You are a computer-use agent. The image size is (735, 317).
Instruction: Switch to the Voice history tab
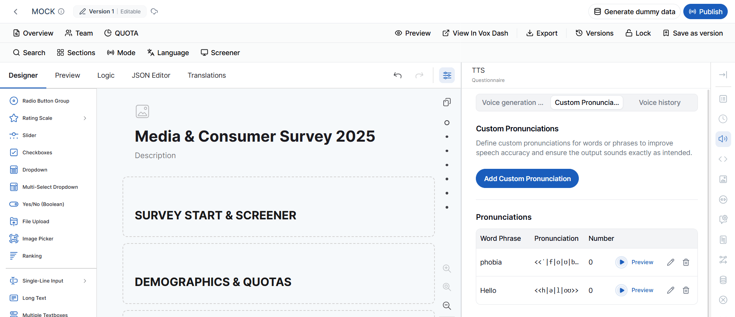pos(660,103)
